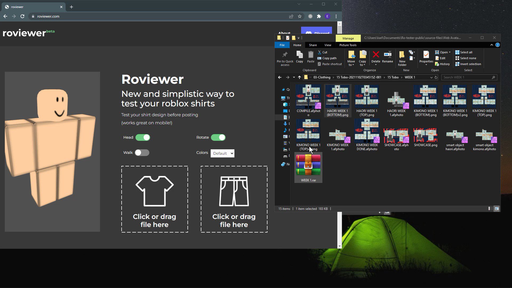Open the View tab in File Explorer
The image size is (512, 288).
(328, 45)
